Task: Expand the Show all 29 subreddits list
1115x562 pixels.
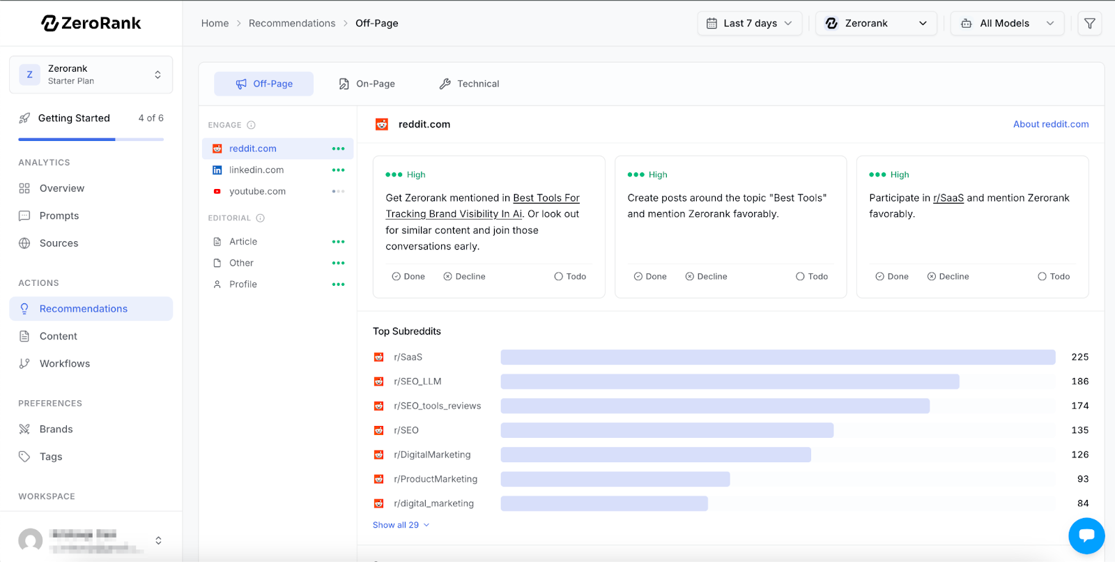Action: click(401, 525)
